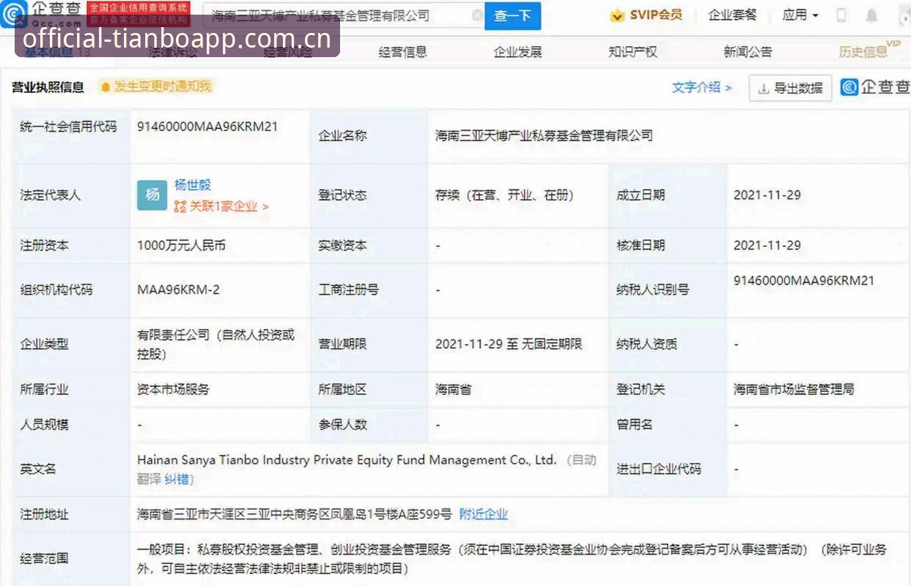This screenshot has height=586, width=911.
Task: Open 企业套餐 link
Action: point(732,15)
